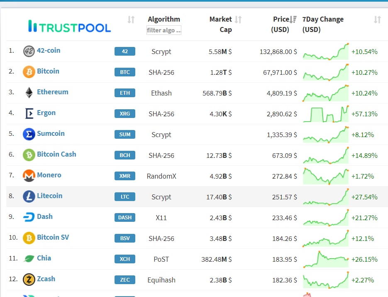388x297 pixels.
Task: Click the ZEC ticker badge
Action: [125, 280]
